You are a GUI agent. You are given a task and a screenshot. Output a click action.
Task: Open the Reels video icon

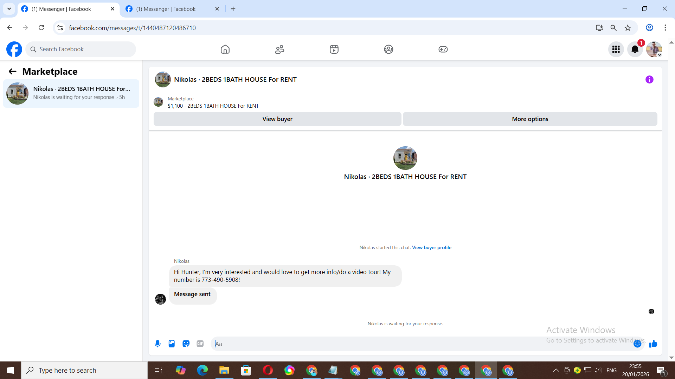334,49
